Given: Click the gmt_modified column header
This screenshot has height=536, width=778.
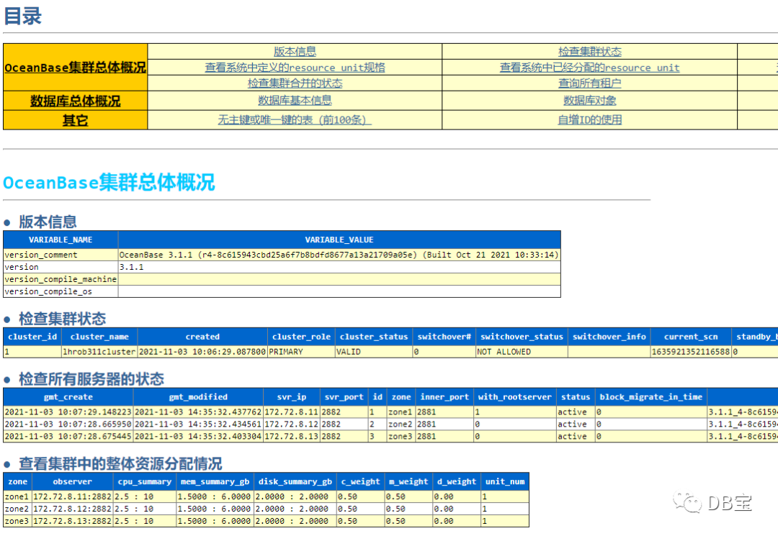Looking at the screenshot, I should 198,397.
